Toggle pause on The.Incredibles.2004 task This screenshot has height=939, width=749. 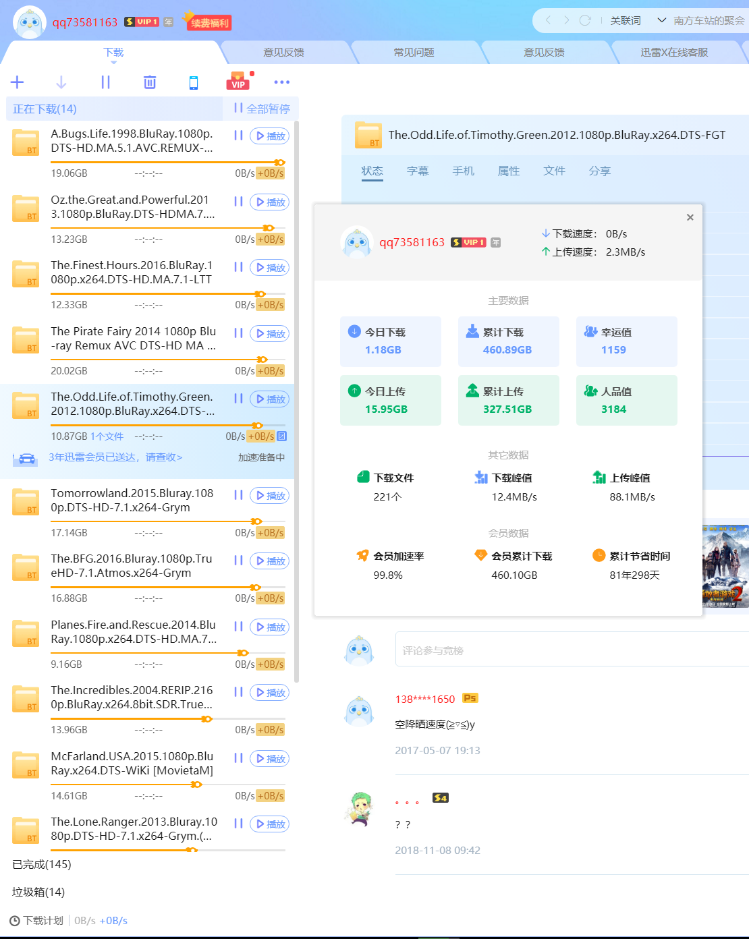[x=238, y=692]
